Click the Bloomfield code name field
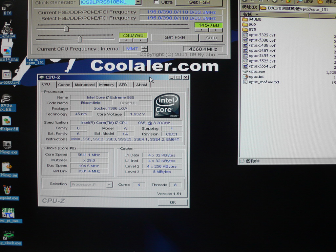 (91, 103)
